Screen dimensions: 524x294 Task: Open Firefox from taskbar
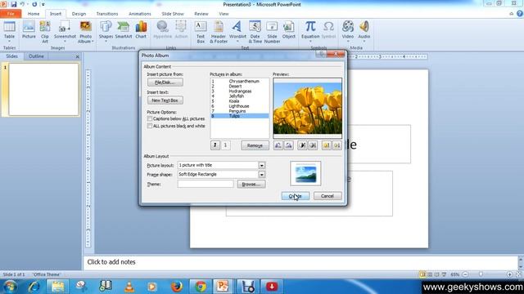click(x=177, y=287)
